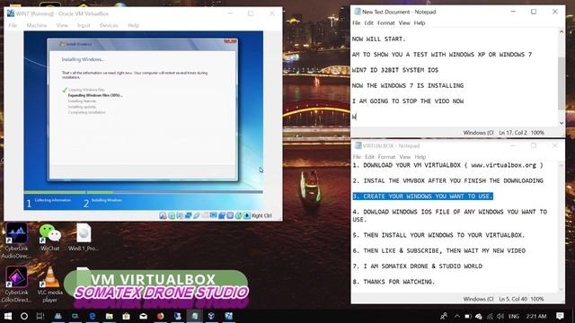Click the hard disk activity icon in VirtualBox status bar
Viewport: 575px width, 323px height.
(163, 215)
